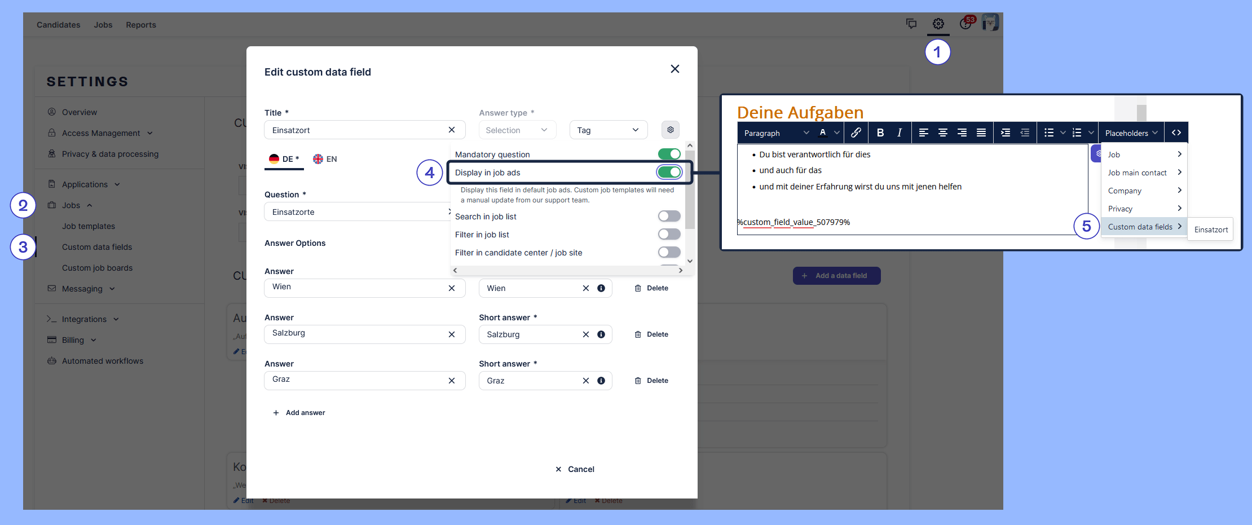Viewport: 1252px width, 525px height.
Task: Click the Einsatzort title input field
Action: pos(355,130)
